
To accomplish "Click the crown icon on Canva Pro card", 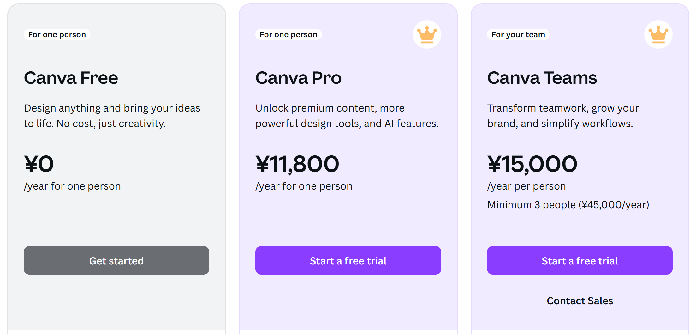I will (427, 34).
